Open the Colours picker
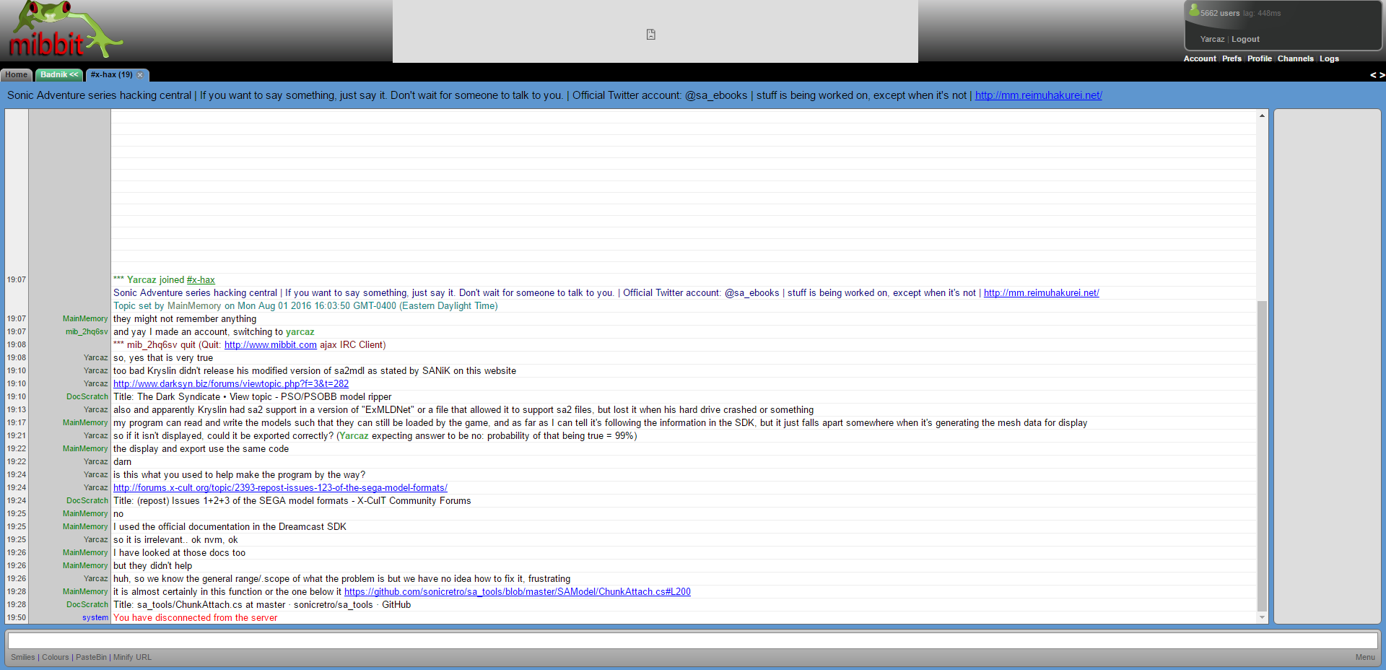This screenshot has width=1386, height=670. tap(56, 657)
